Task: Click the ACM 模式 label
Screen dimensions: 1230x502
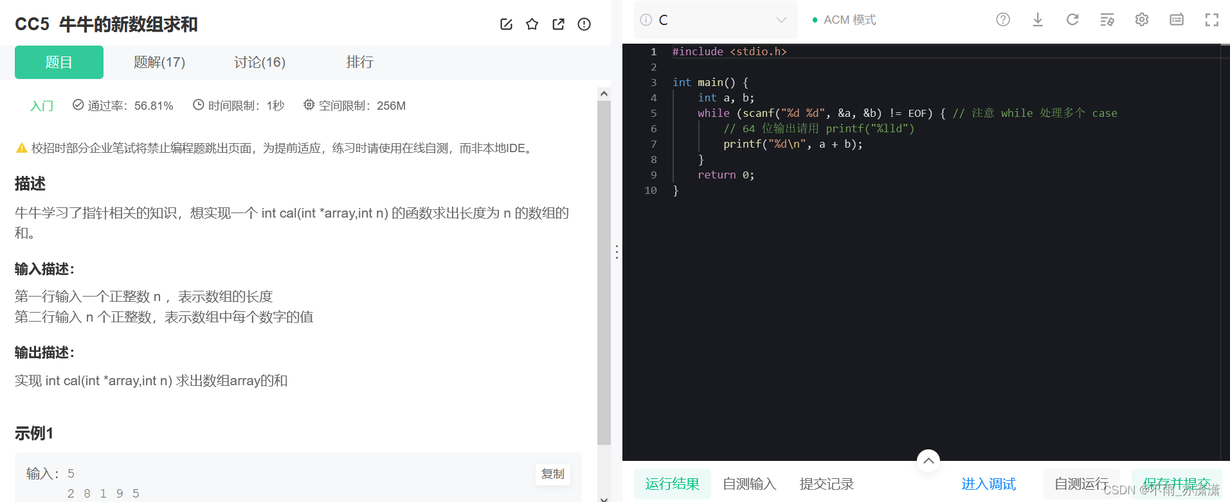Action: coord(849,20)
